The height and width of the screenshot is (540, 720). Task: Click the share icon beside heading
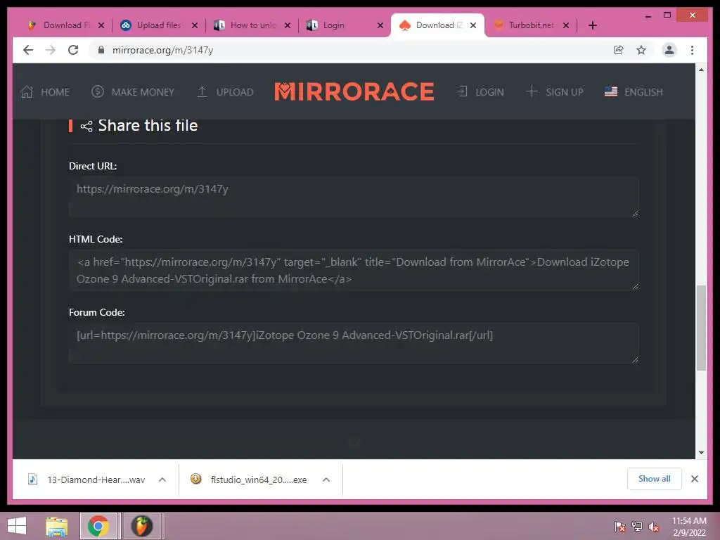click(86, 127)
